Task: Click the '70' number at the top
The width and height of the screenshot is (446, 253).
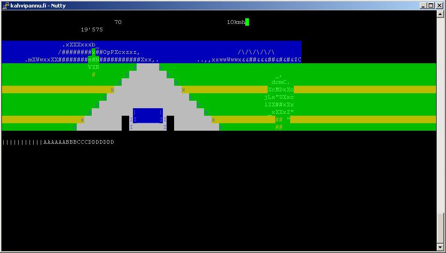Action: tap(118, 22)
